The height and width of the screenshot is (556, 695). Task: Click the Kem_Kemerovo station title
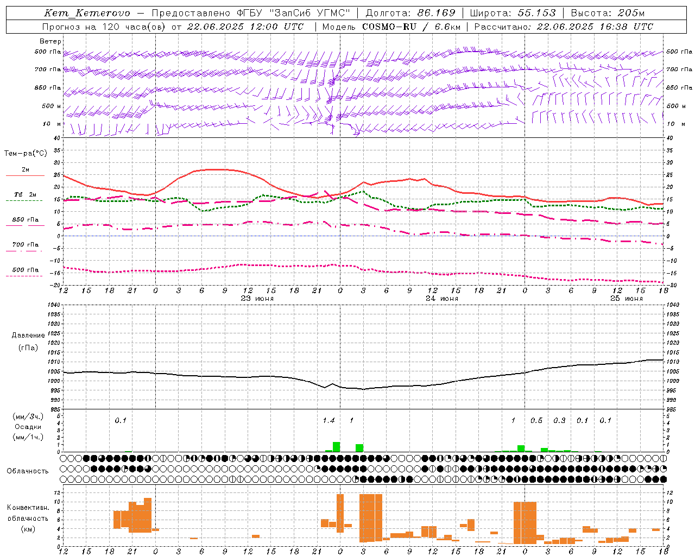(x=87, y=13)
